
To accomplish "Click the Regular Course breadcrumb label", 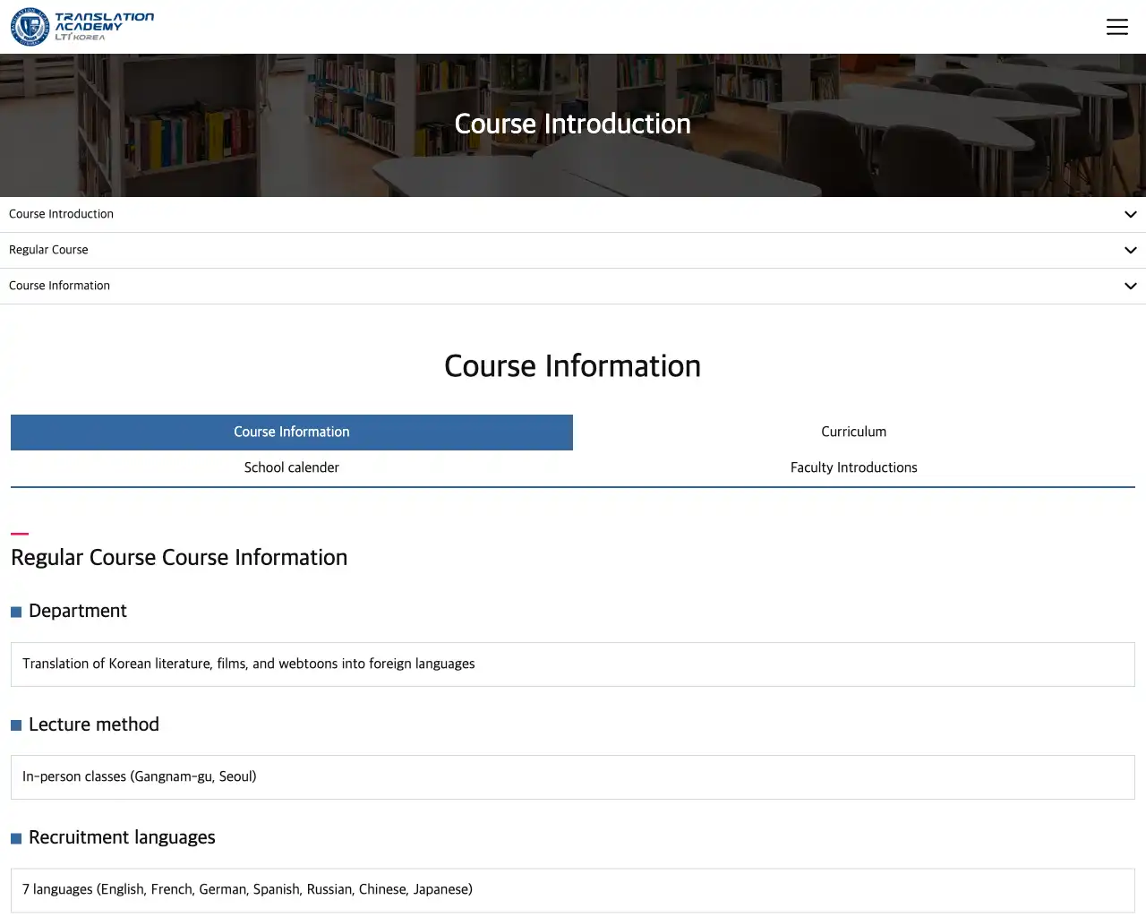I will coord(48,251).
